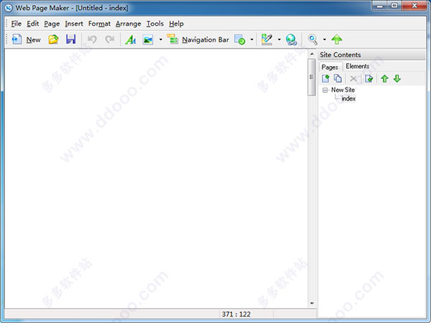The width and height of the screenshot is (431, 323).
Task: Open the Help menu
Action: [x=176, y=24]
